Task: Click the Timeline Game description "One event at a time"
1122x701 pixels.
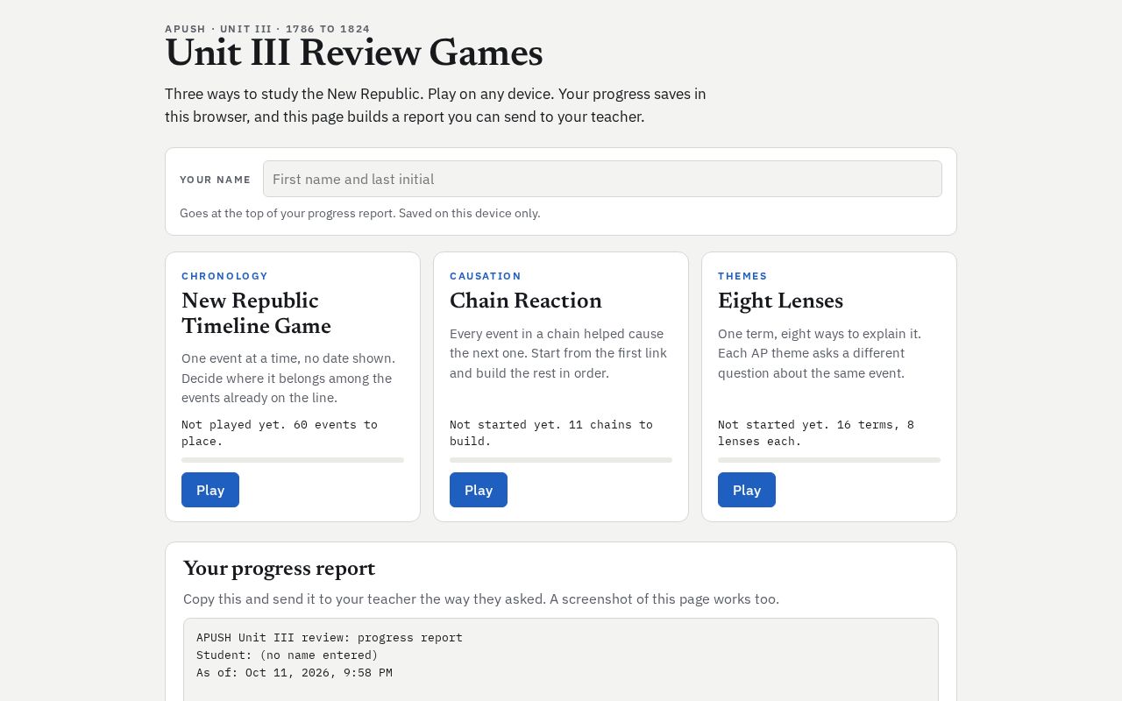Action: [x=288, y=378]
